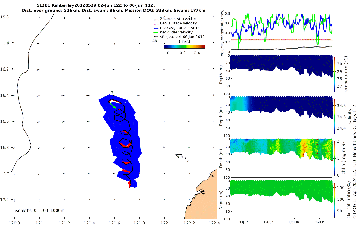The width and height of the screenshot is (361, 226).
Task: Click the '0.4' tick under the velocity colorbar
Action: (196, 53)
